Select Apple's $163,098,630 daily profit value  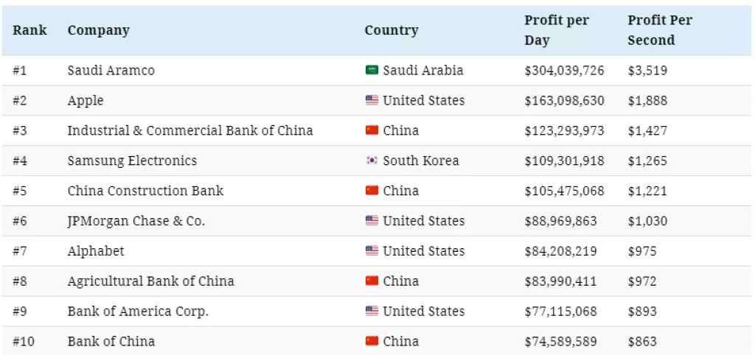click(x=564, y=101)
